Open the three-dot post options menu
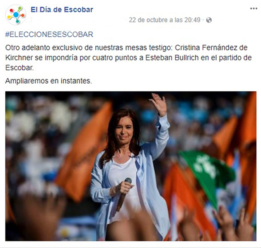This screenshot has width=261, height=248. 254,9
